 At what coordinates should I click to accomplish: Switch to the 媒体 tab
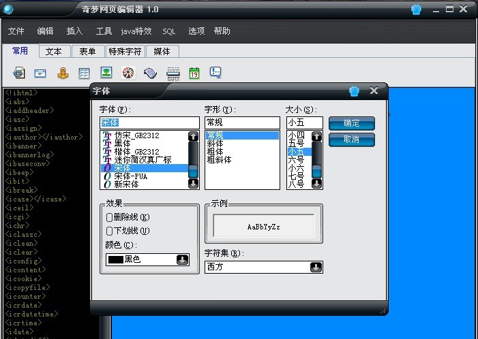click(x=162, y=52)
